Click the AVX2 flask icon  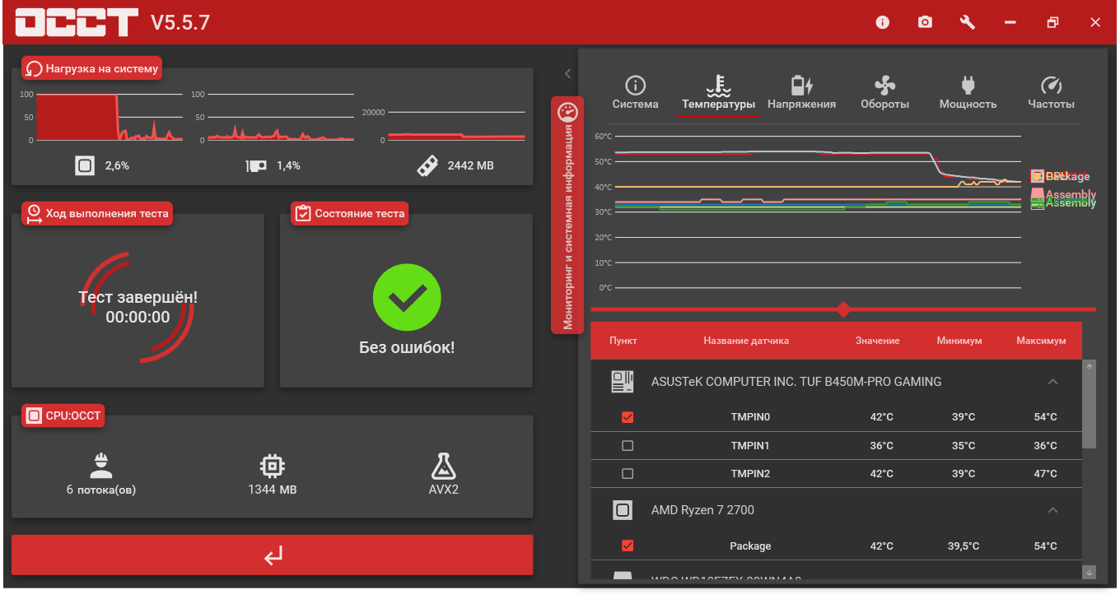click(443, 467)
